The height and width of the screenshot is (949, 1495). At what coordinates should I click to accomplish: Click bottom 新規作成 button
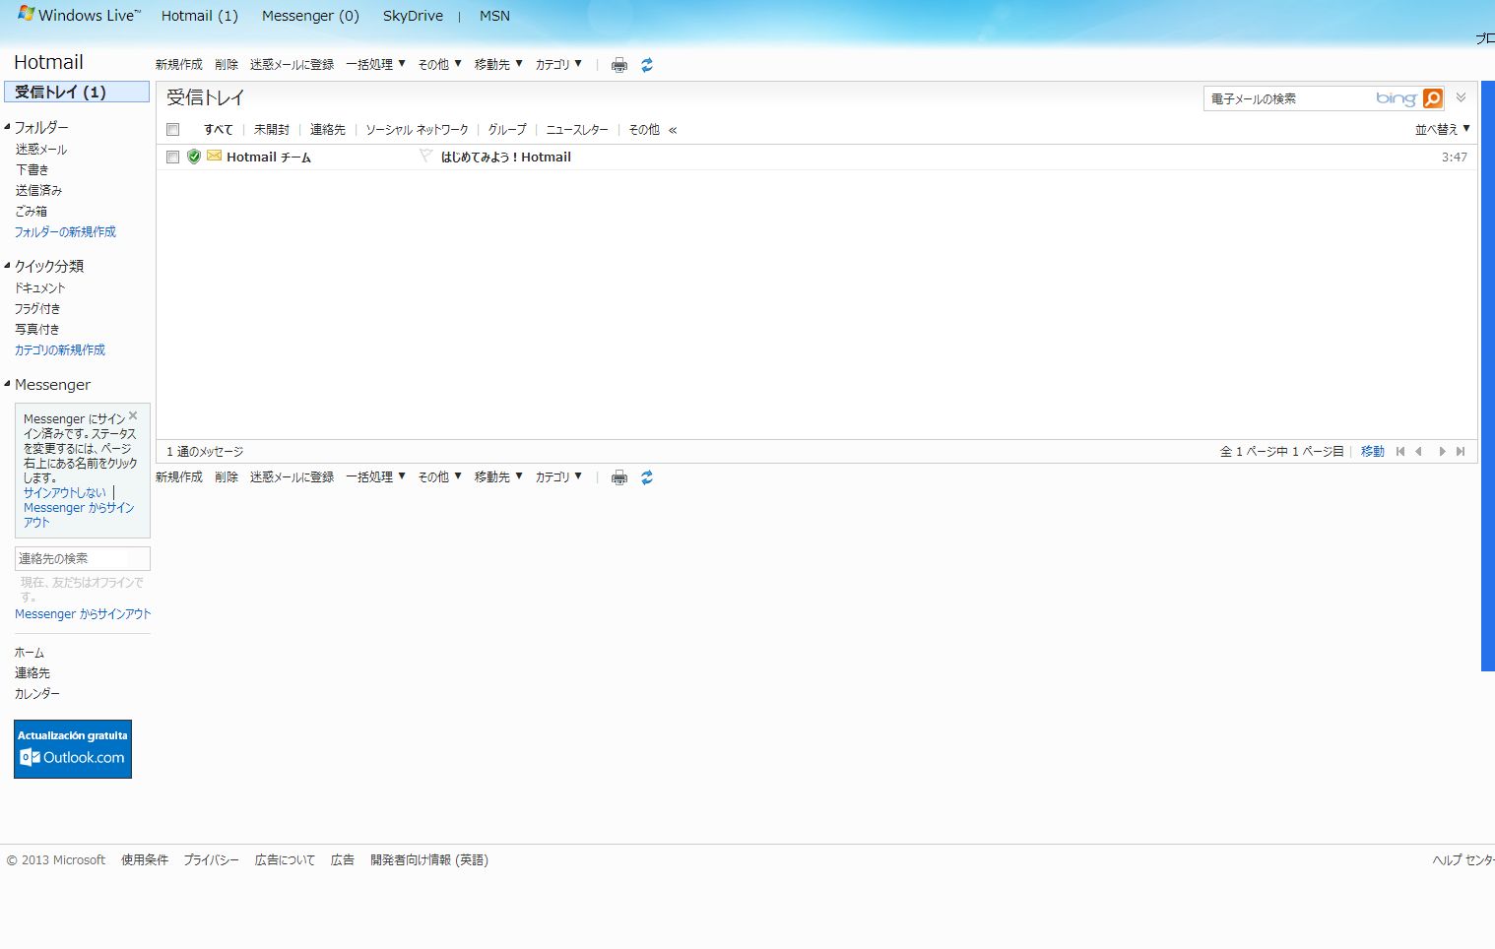[179, 476]
